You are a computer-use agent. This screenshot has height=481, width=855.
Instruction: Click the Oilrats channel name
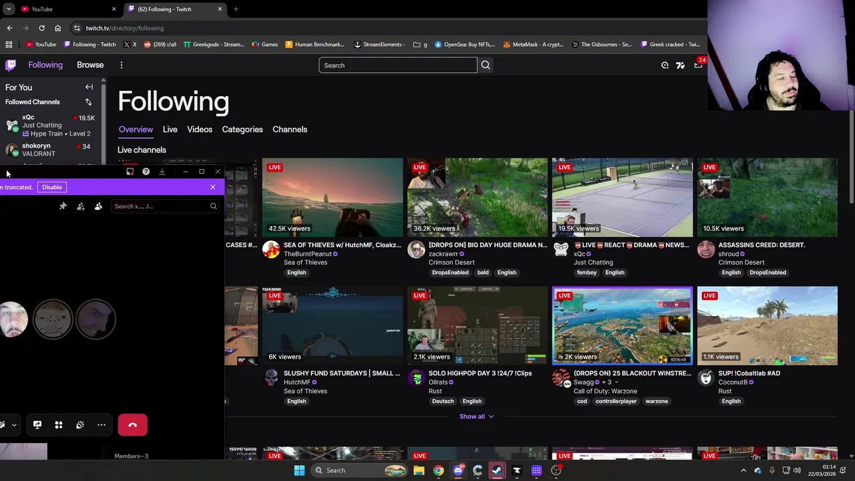(438, 382)
